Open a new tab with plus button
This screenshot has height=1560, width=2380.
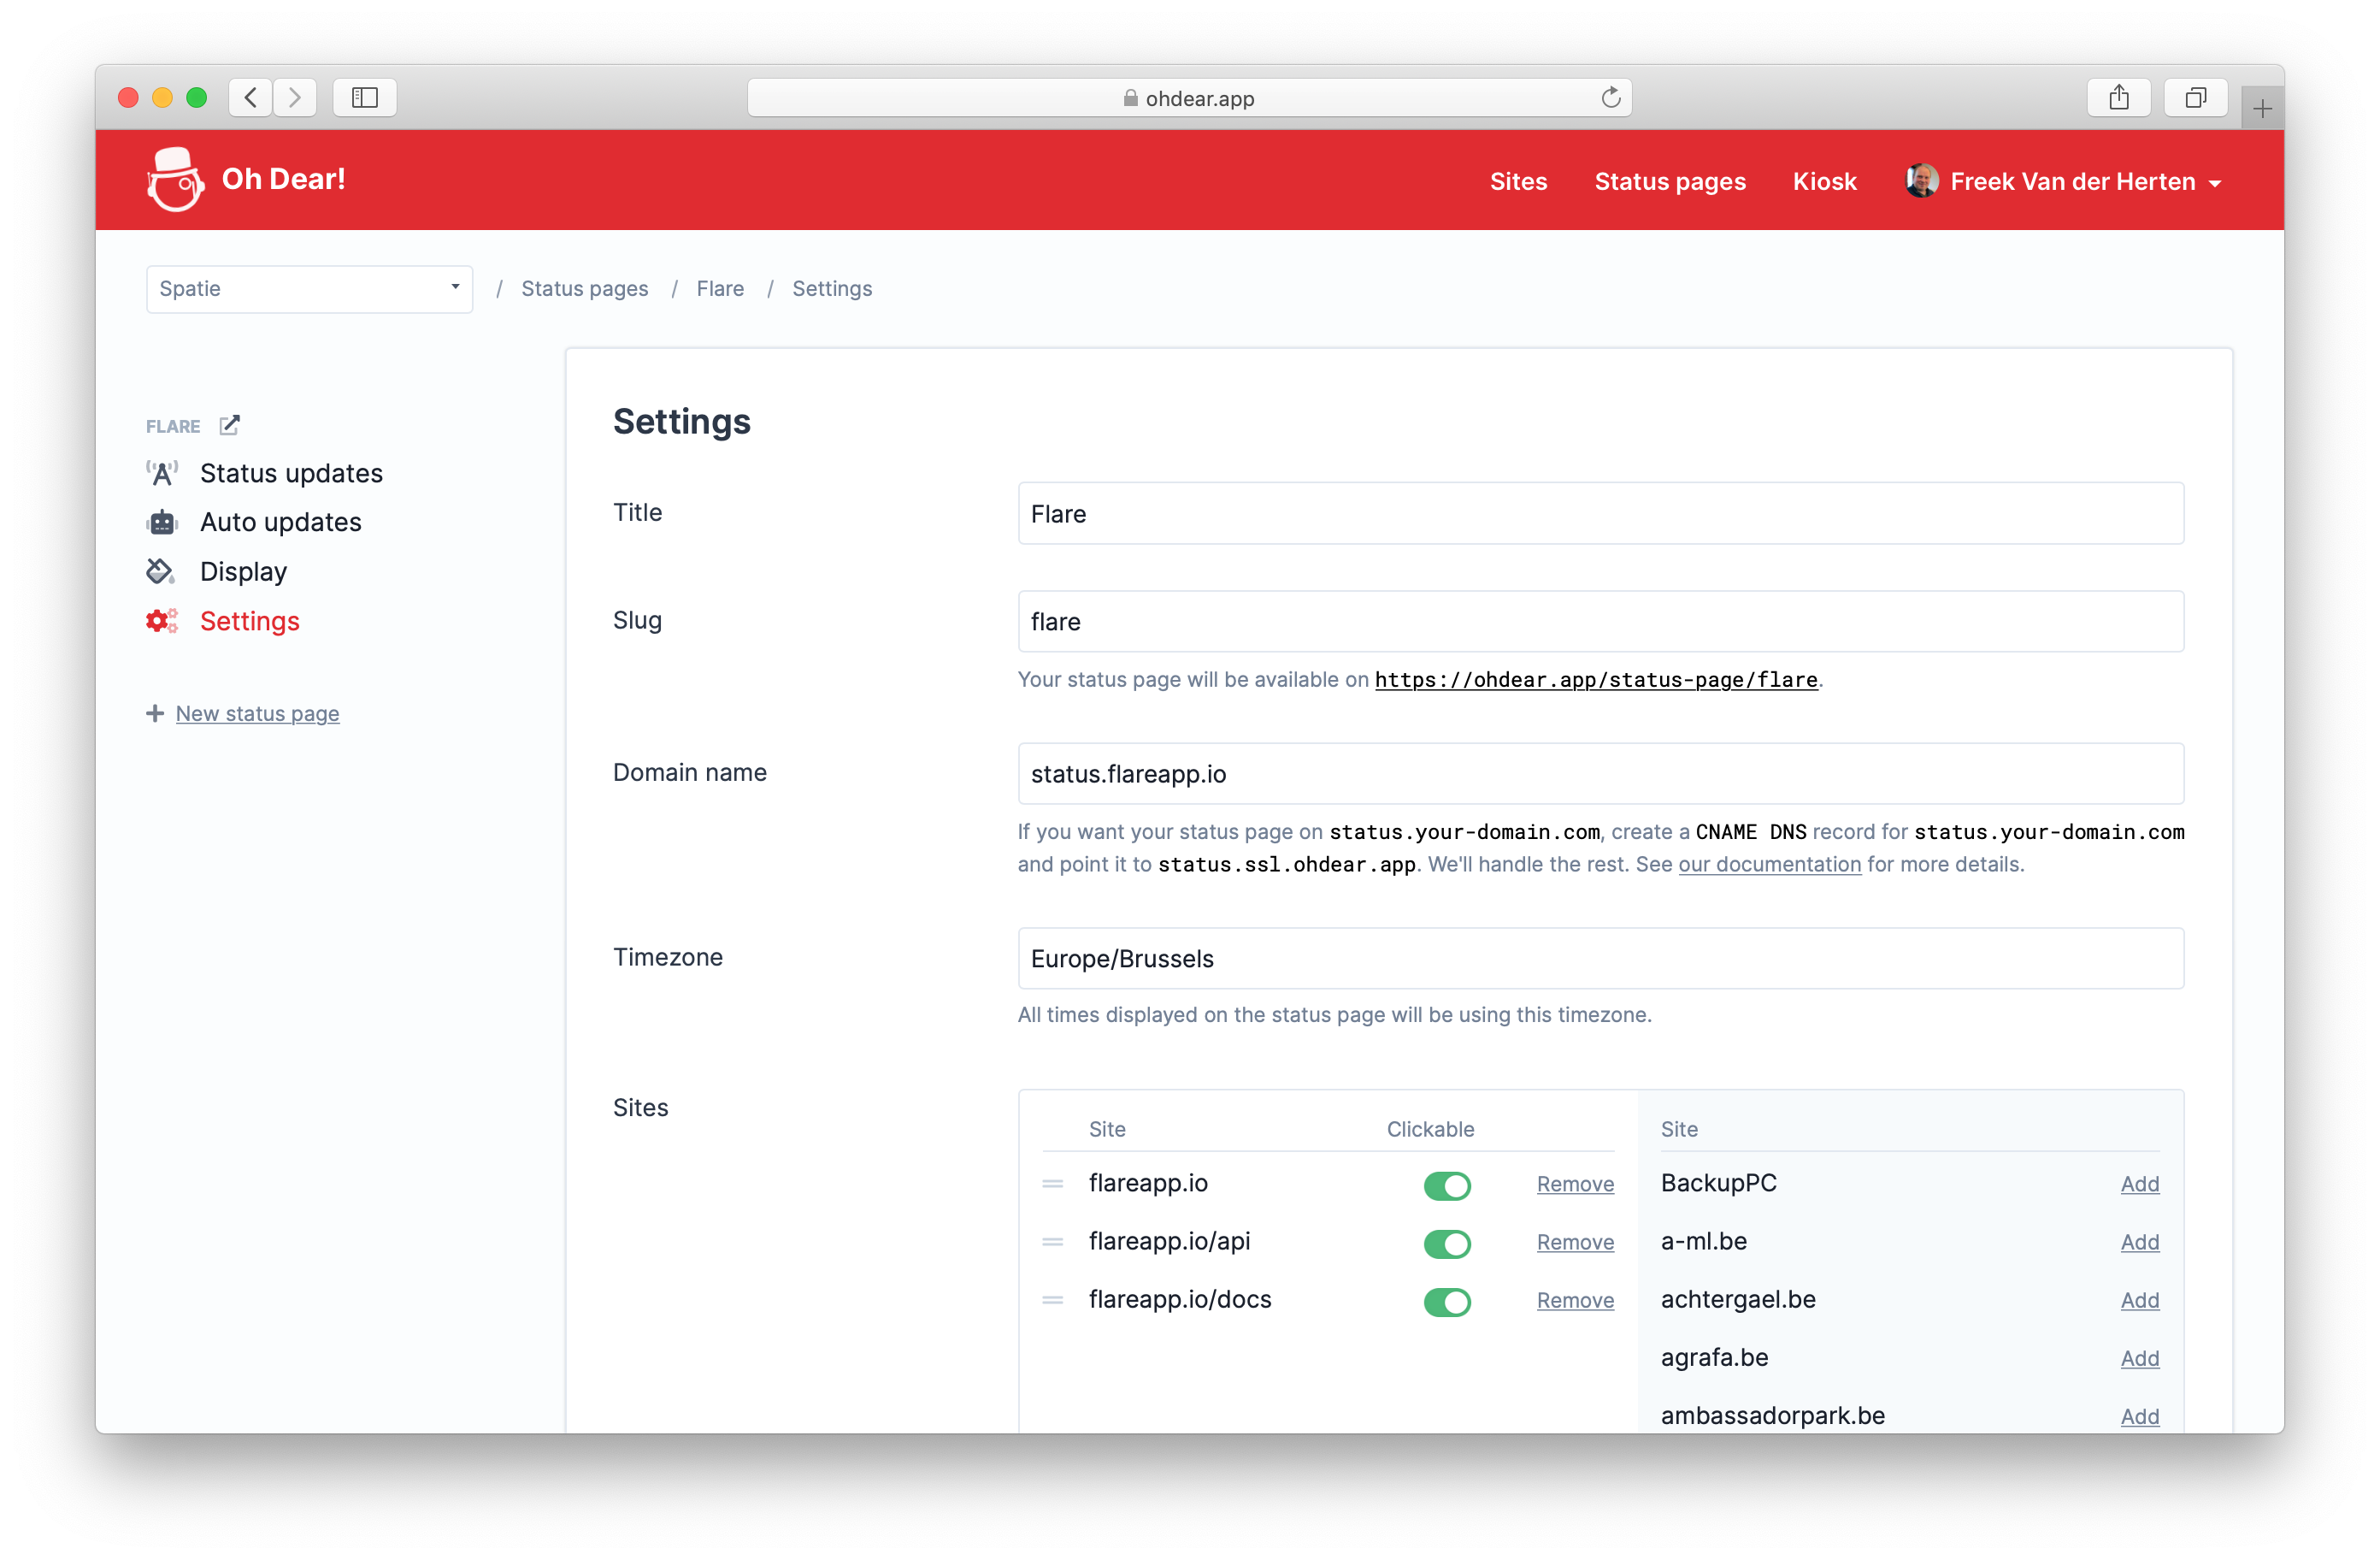[x=2262, y=108]
